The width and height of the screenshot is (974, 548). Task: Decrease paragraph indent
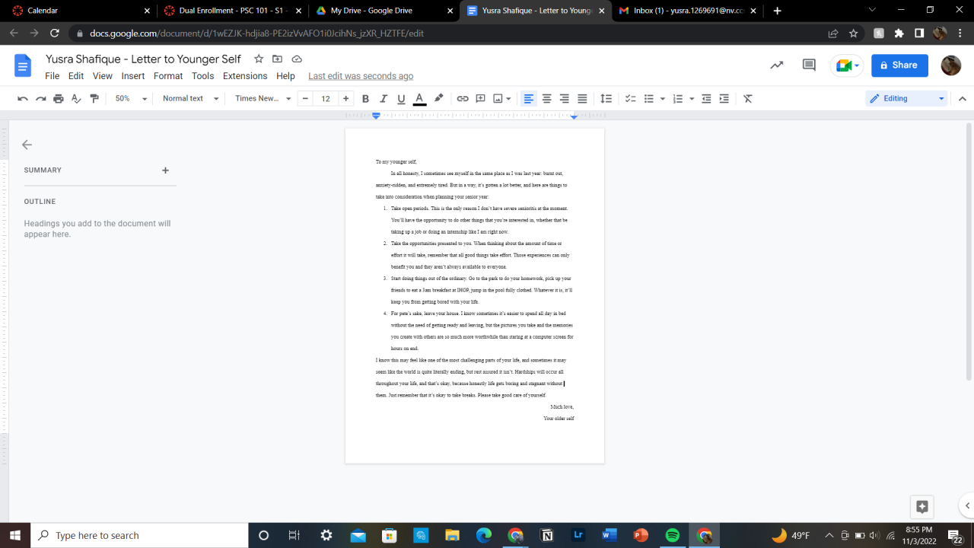pyautogui.click(x=706, y=98)
